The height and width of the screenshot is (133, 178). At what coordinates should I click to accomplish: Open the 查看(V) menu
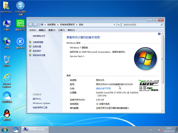[x=52, y=30]
